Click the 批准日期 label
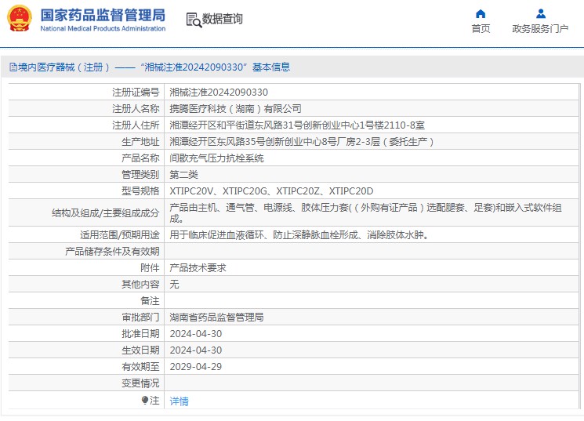 point(140,333)
